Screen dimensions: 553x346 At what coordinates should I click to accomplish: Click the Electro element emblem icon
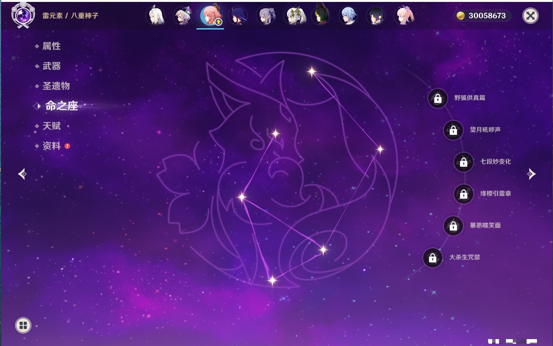[x=23, y=15]
